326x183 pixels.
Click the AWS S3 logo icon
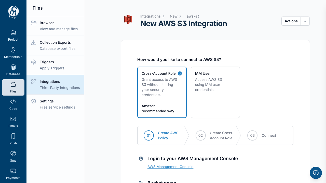pyautogui.click(x=128, y=19)
